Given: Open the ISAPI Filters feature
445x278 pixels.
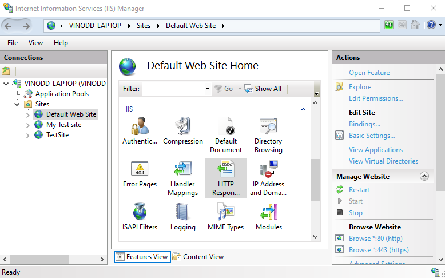Looking at the screenshot, I should click(140, 212).
